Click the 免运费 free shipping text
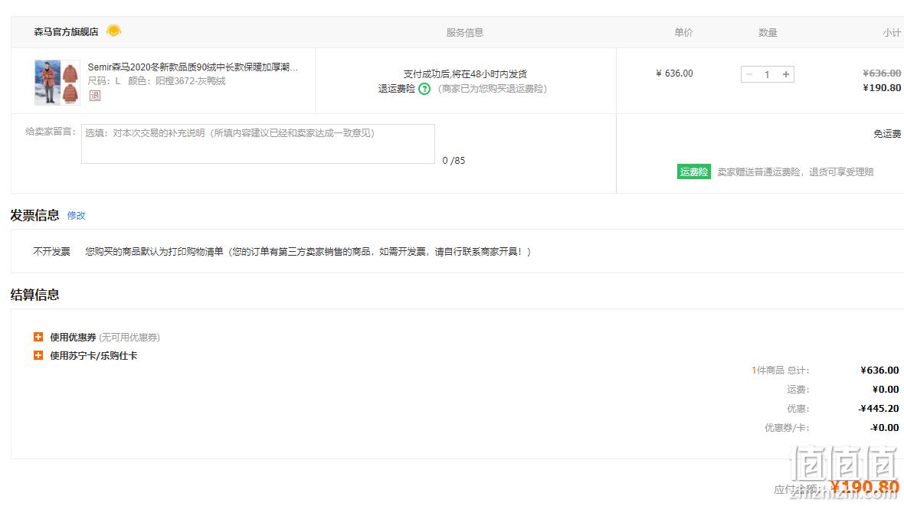 coord(886,134)
